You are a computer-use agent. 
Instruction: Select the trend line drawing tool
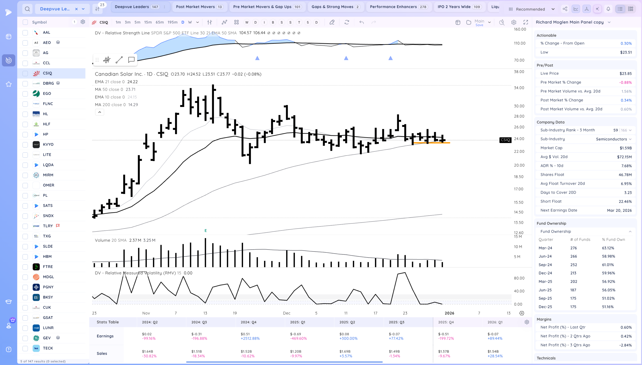pos(119,60)
